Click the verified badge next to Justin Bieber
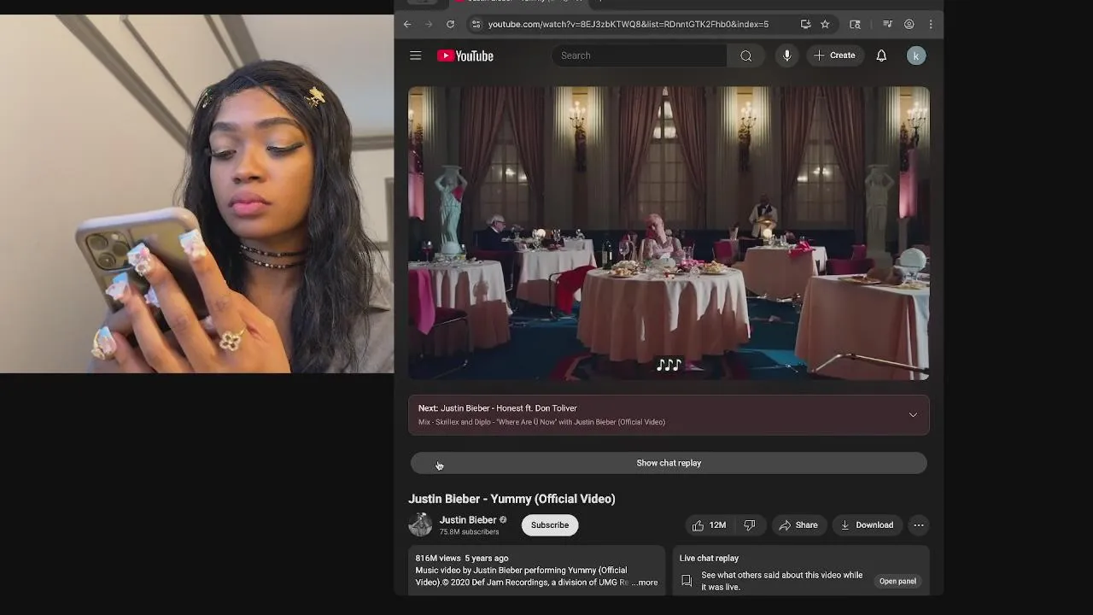1093x615 pixels. click(x=503, y=519)
